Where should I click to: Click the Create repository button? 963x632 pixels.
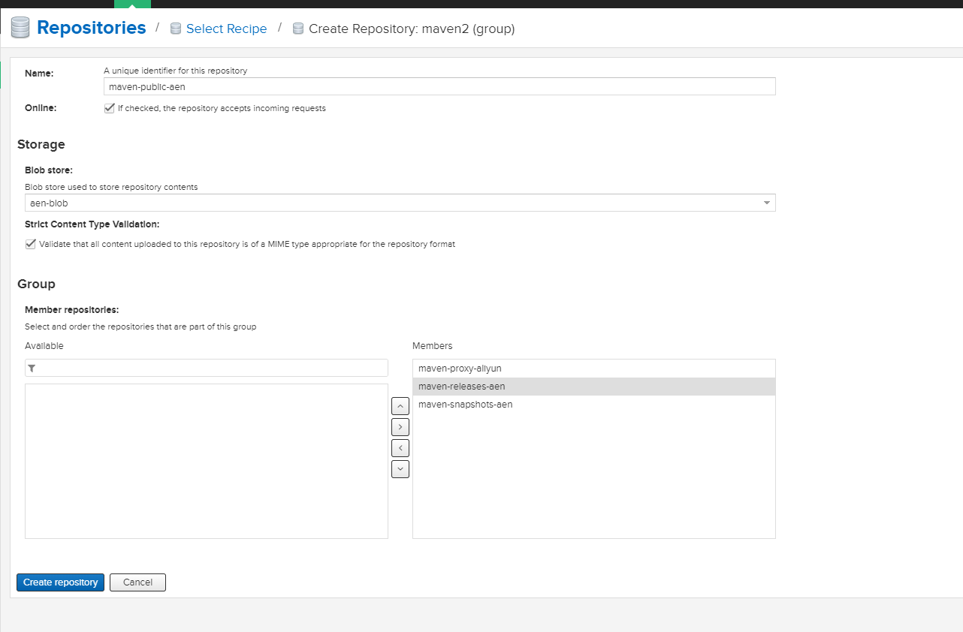tap(60, 582)
